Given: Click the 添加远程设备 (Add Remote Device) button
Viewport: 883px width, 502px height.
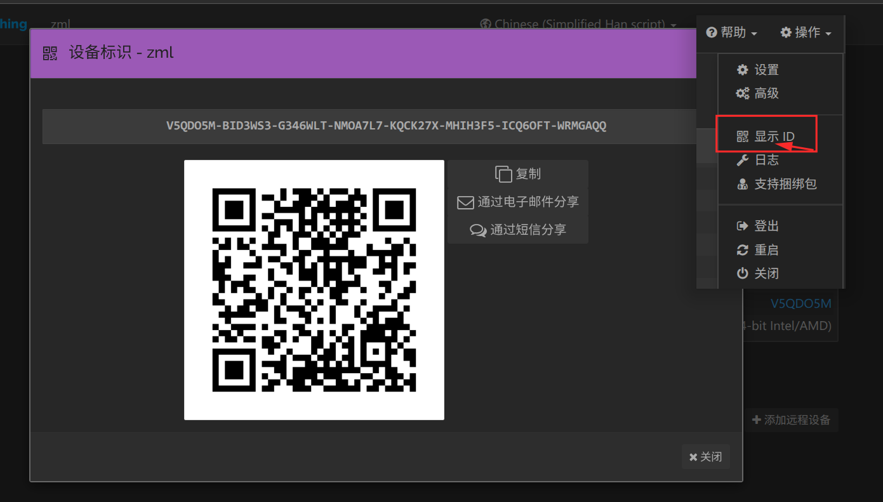Looking at the screenshot, I should click(x=791, y=420).
